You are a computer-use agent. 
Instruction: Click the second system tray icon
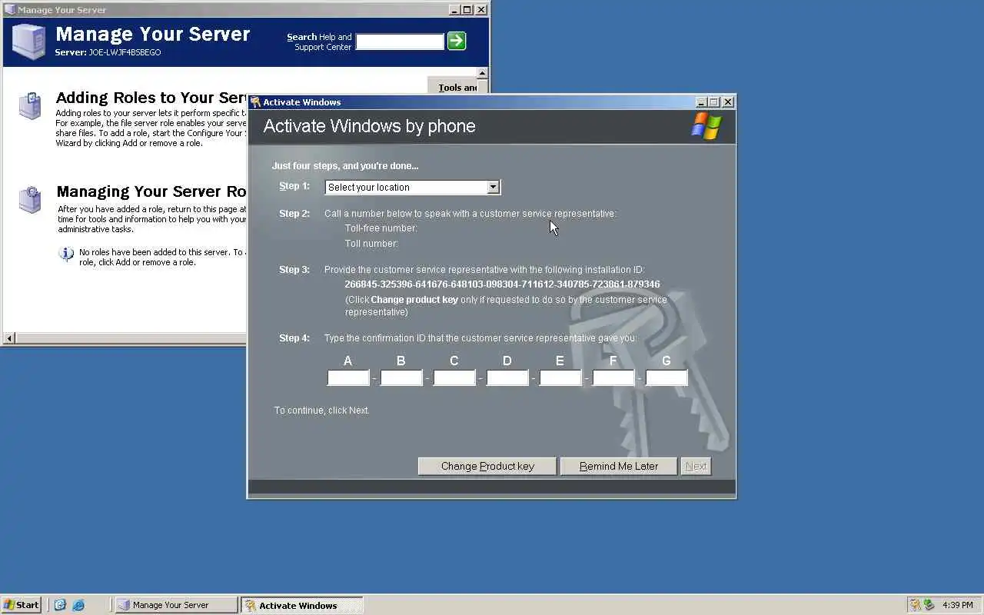[x=929, y=605]
